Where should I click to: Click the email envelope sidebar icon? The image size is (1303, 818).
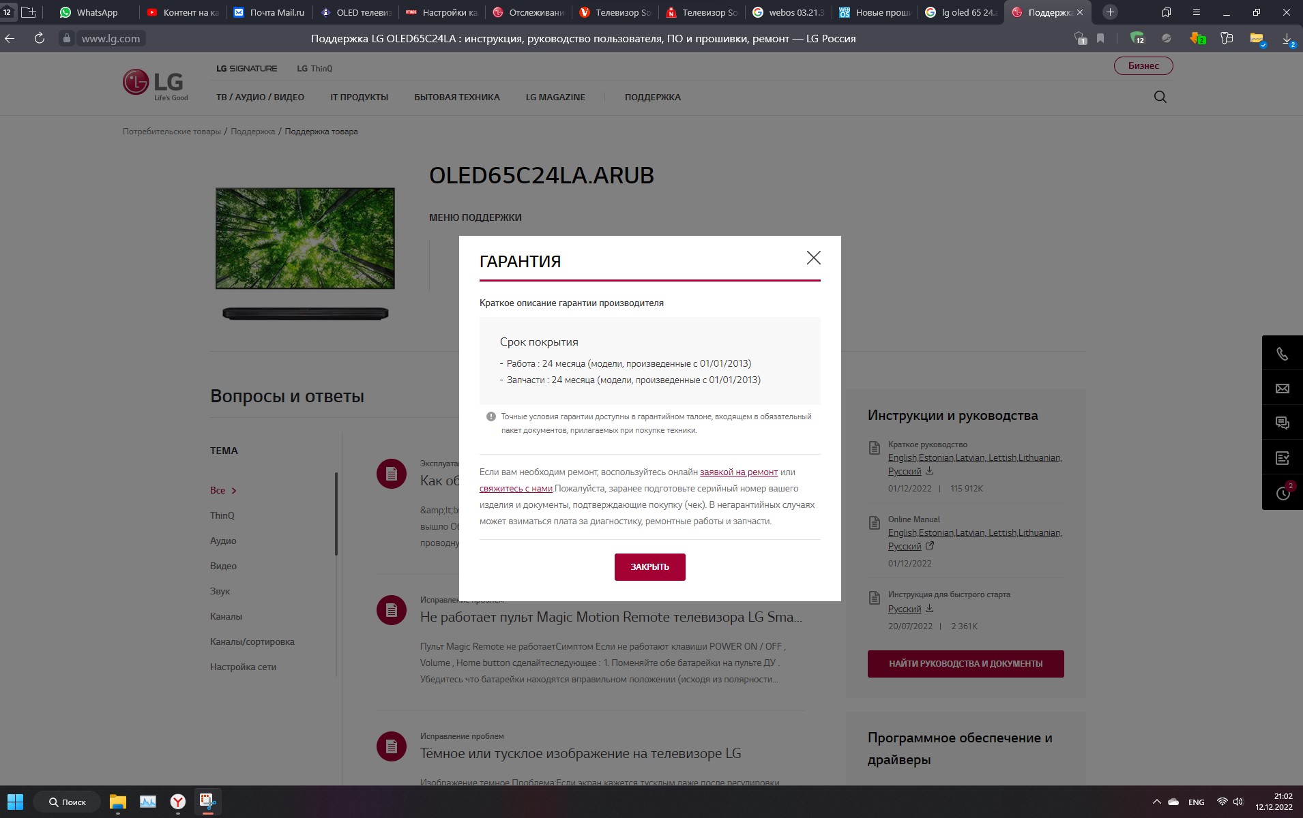click(1282, 389)
